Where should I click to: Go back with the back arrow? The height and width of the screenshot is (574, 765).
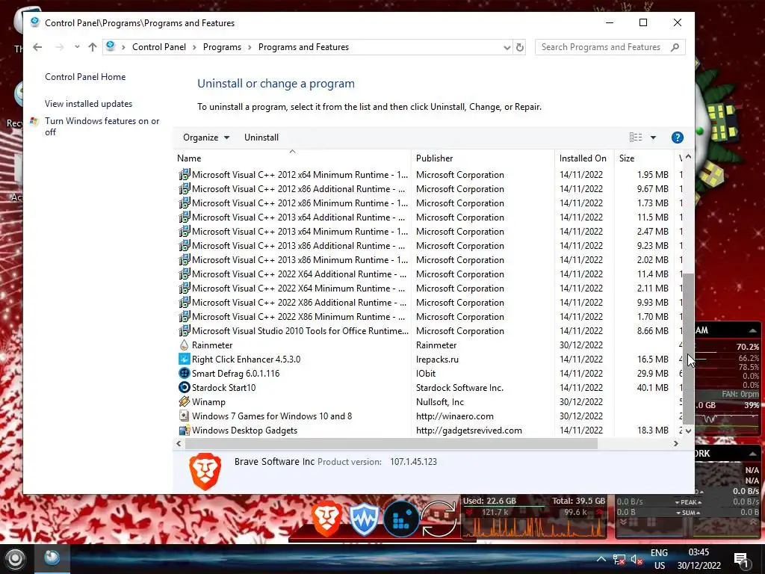[37, 47]
